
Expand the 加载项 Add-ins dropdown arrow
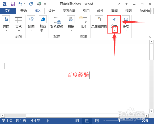[45, 30]
